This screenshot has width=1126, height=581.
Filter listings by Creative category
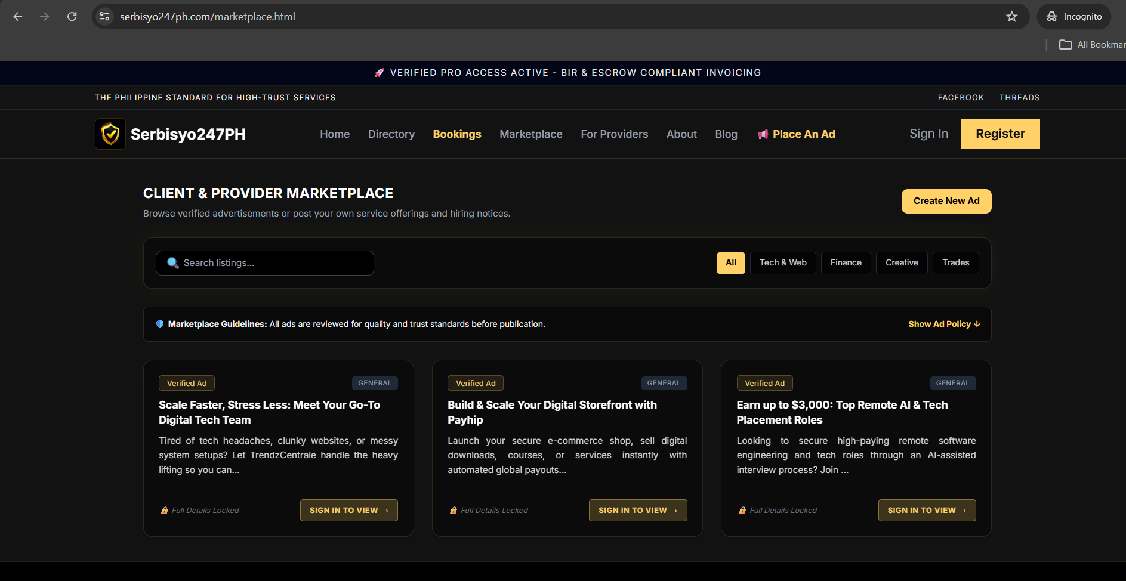[902, 263]
